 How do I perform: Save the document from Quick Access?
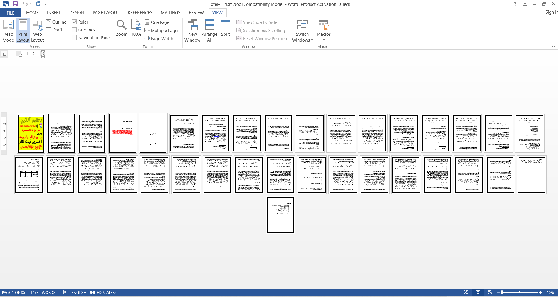[x=15, y=4]
